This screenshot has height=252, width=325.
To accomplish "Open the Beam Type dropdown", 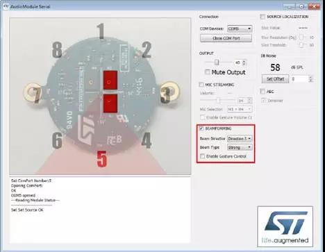I will coord(240,147).
